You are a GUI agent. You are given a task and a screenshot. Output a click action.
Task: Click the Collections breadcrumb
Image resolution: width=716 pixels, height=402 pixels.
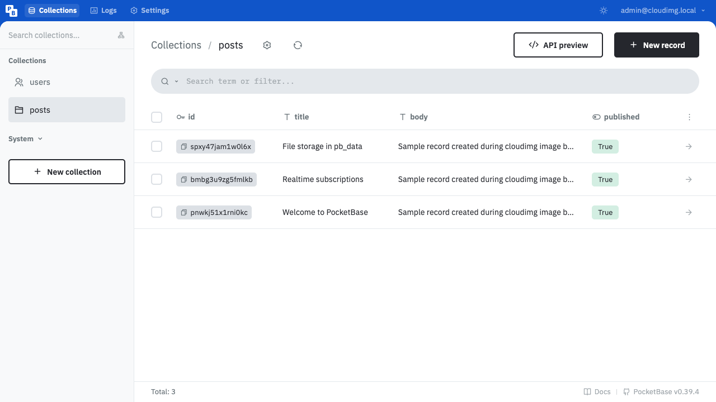click(176, 45)
